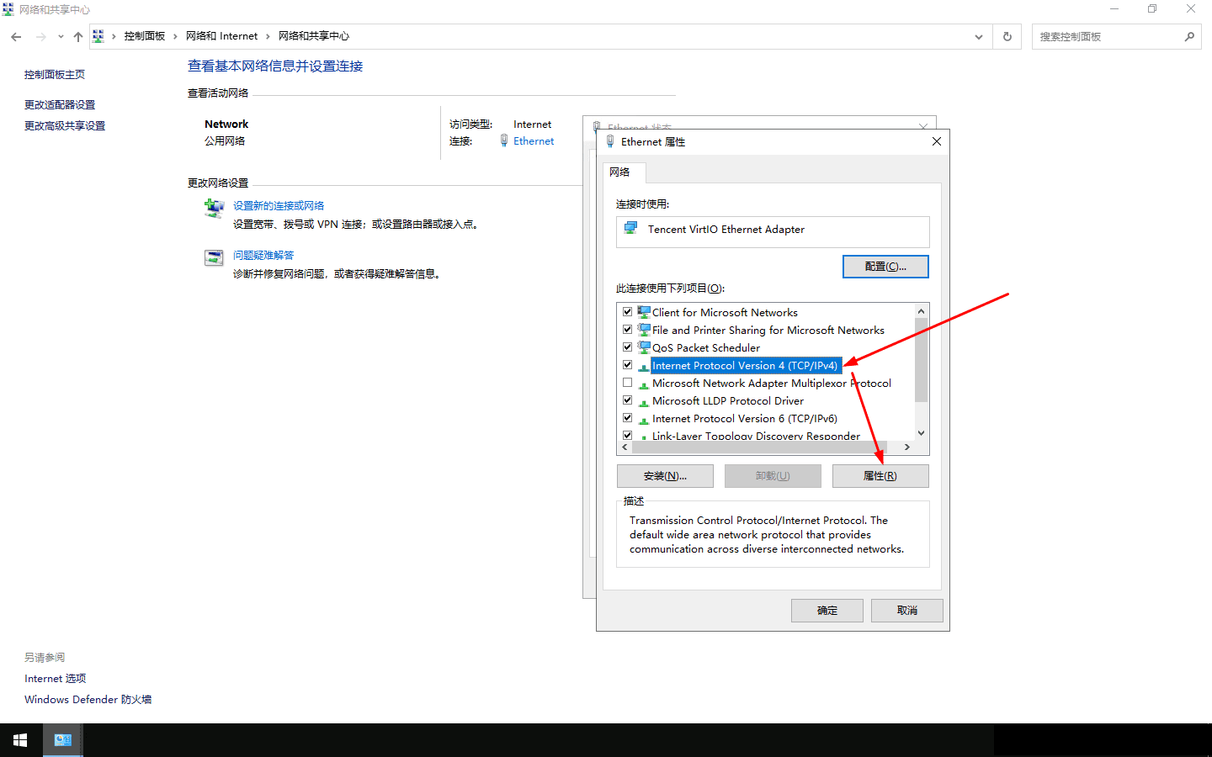Click the search magnifier icon

1189,37
